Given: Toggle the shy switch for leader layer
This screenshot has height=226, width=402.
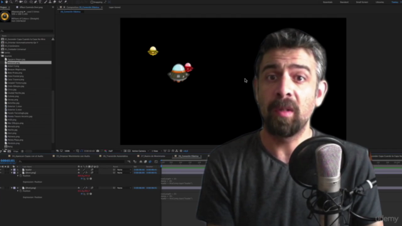Looking at the screenshot, I should pos(79,169).
